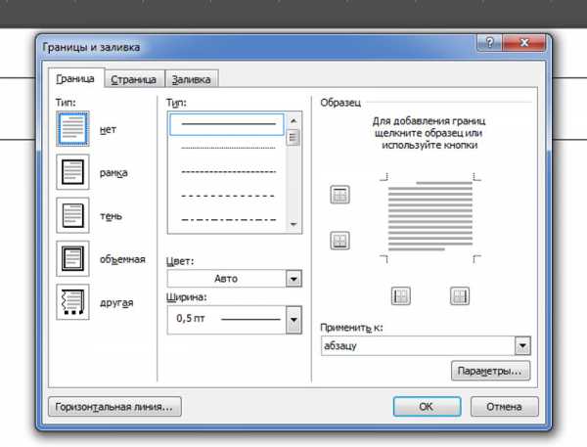Open the Ширина 0,5 пт width dropdown
Viewport: 587px width, 447px height.
point(293,320)
